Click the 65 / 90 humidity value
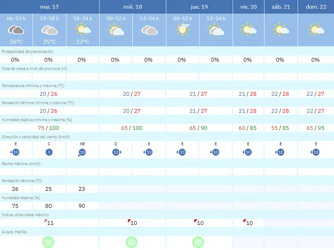 click(198, 128)
